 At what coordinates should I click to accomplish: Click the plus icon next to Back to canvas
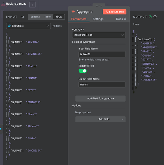coord(32,5)
